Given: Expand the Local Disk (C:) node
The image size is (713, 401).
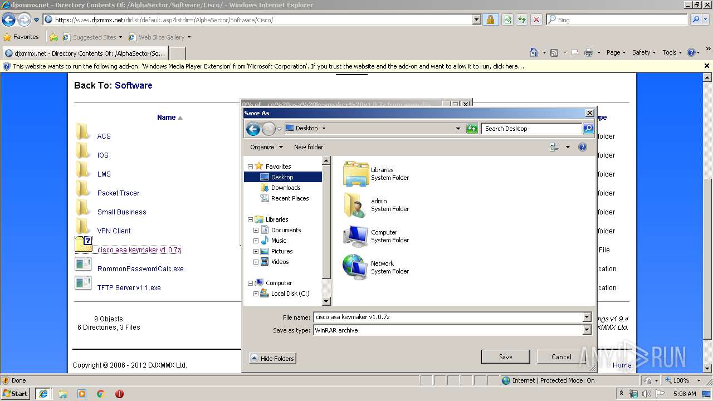Looking at the screenshot, I should [256, 294].
